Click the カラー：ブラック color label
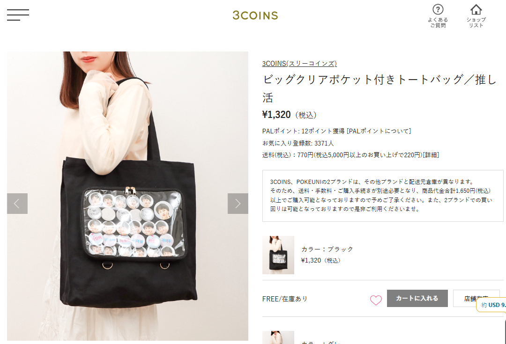The width and height of the screenshot is (506, 344). click(x=327, y=249)
